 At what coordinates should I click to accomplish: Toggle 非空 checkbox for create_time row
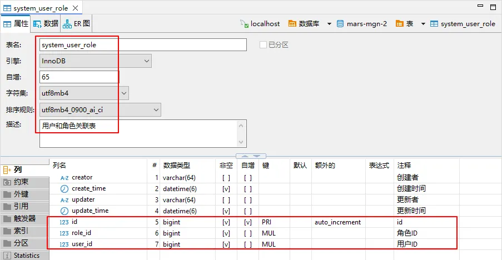pos(226,189)
